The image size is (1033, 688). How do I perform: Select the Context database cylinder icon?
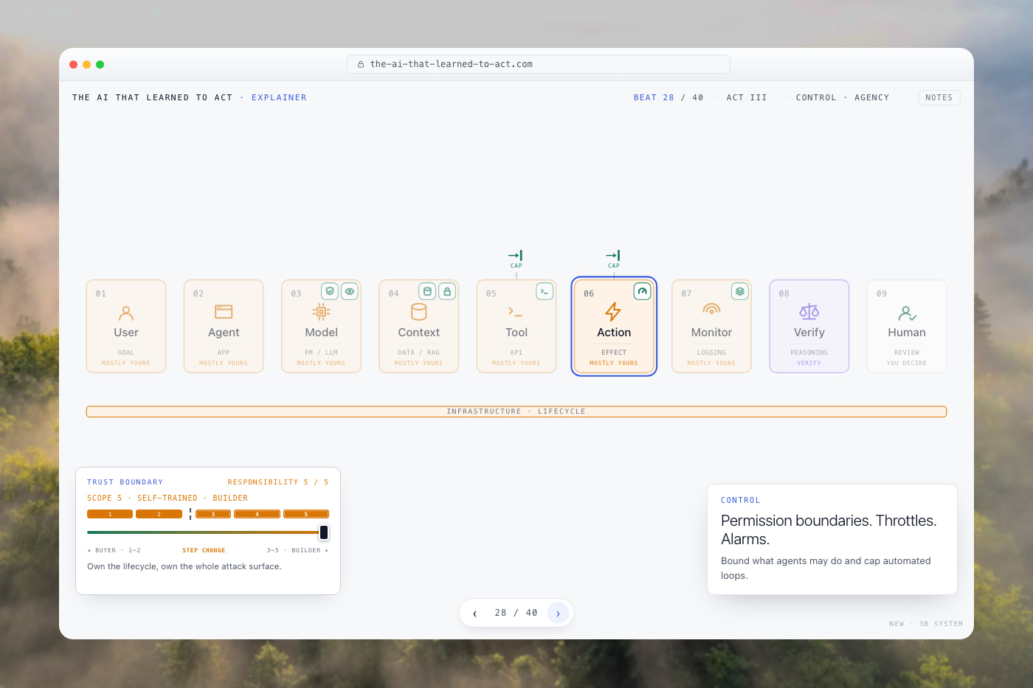419,312
